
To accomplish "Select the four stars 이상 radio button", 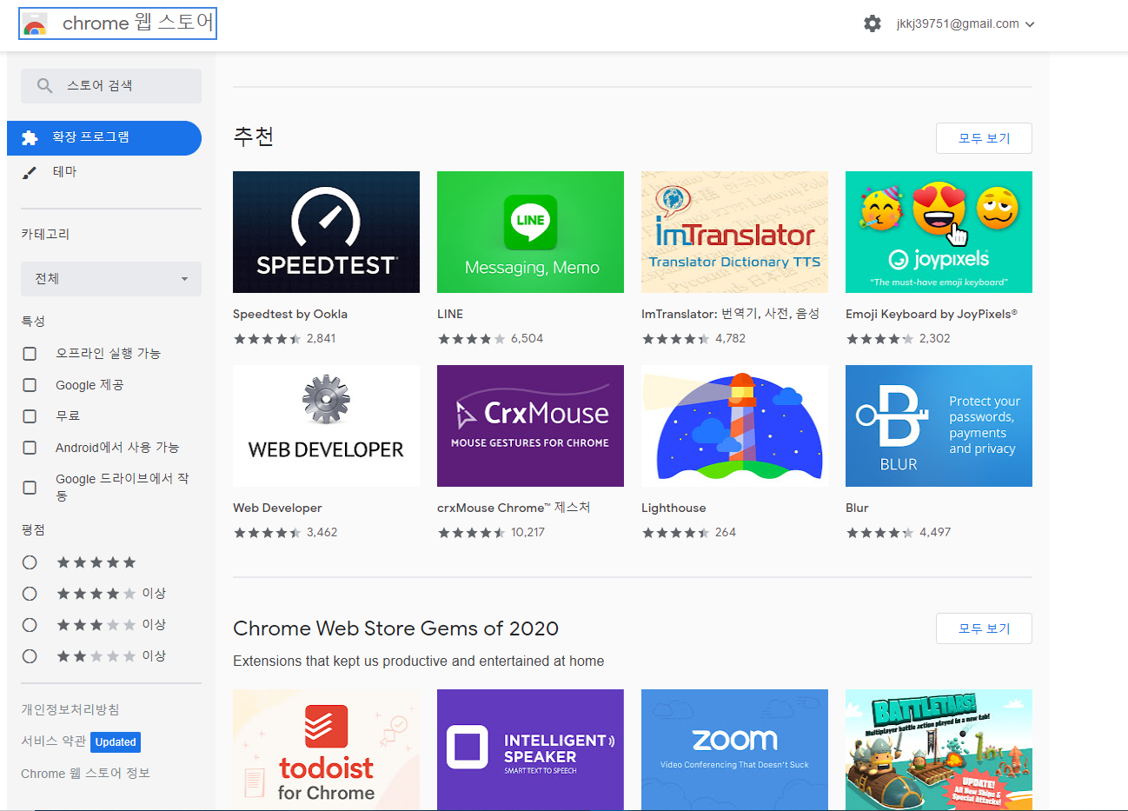I will point(30,594).
